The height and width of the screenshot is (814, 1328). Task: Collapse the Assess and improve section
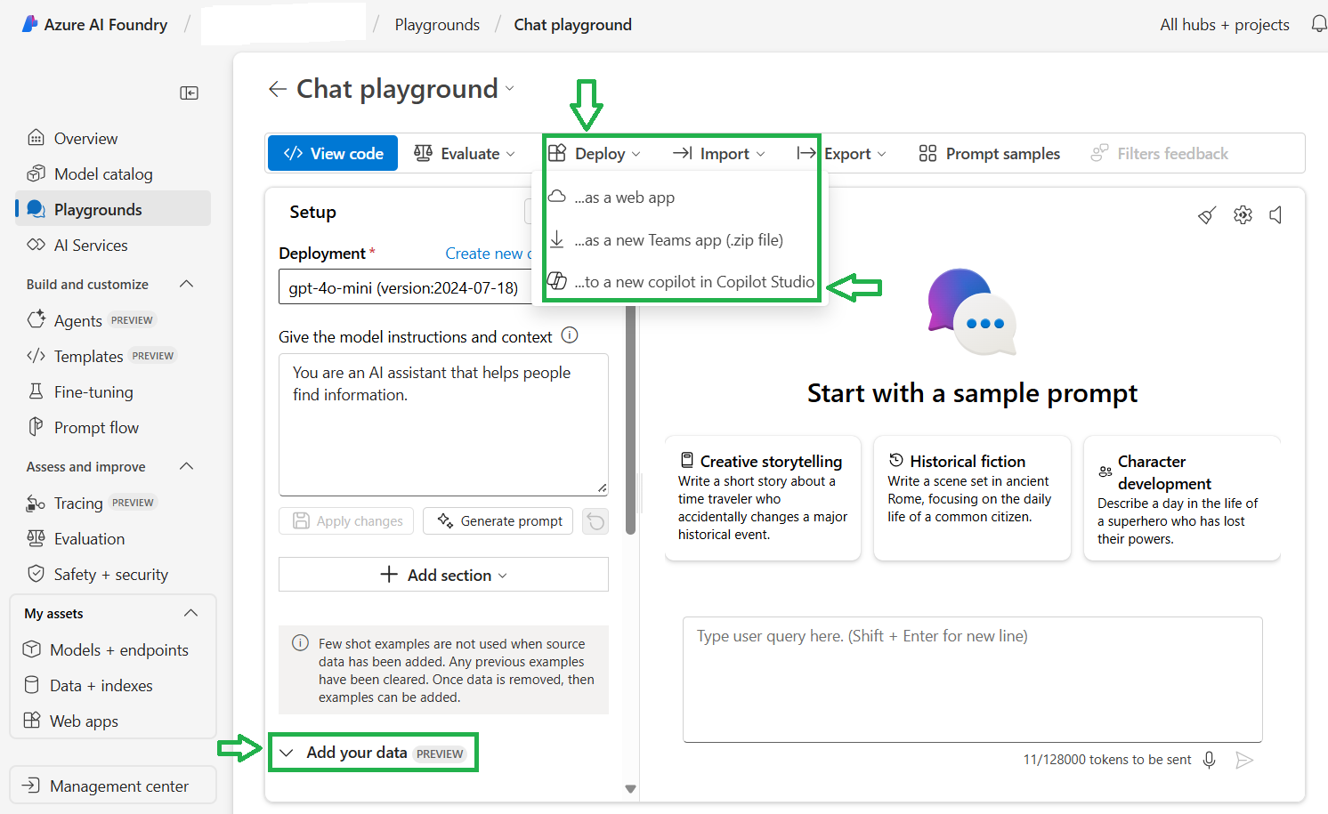tap(187, 466)
